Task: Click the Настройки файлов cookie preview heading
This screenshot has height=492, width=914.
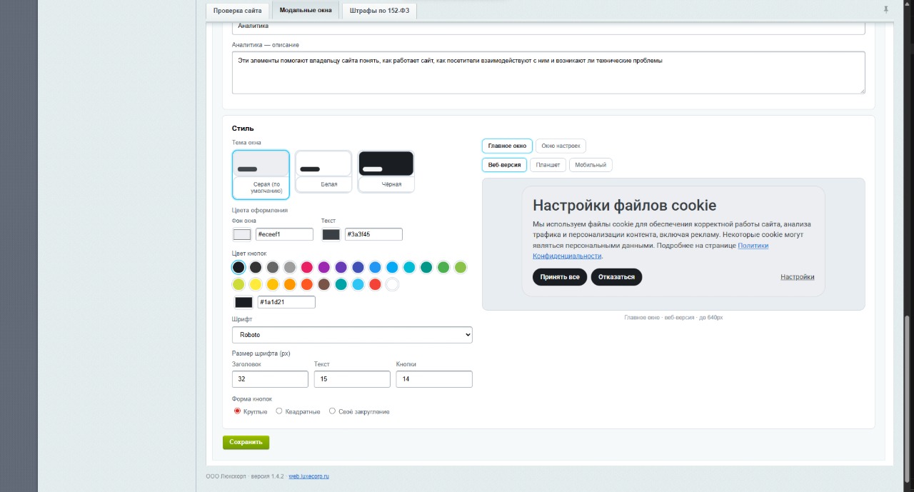Action: point(624,206)
